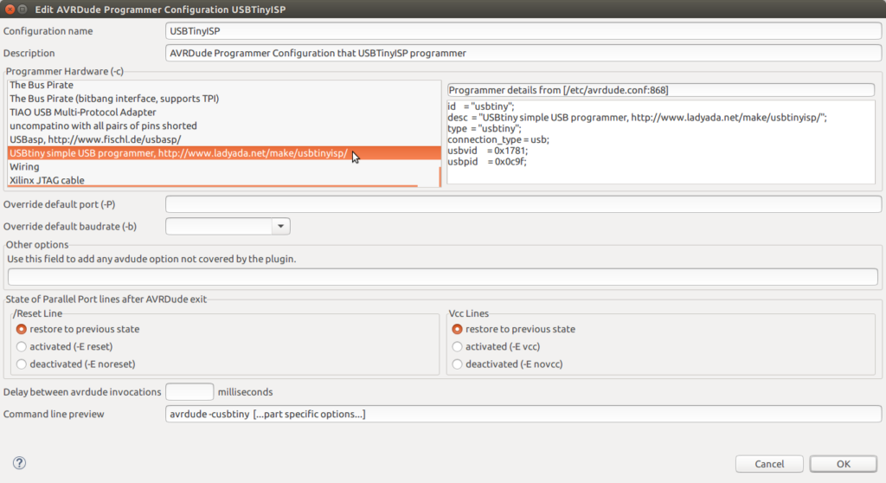Select Xilinx JTAG cable entry
Viewport: 886px width, 483px height.
pos(223,180)
